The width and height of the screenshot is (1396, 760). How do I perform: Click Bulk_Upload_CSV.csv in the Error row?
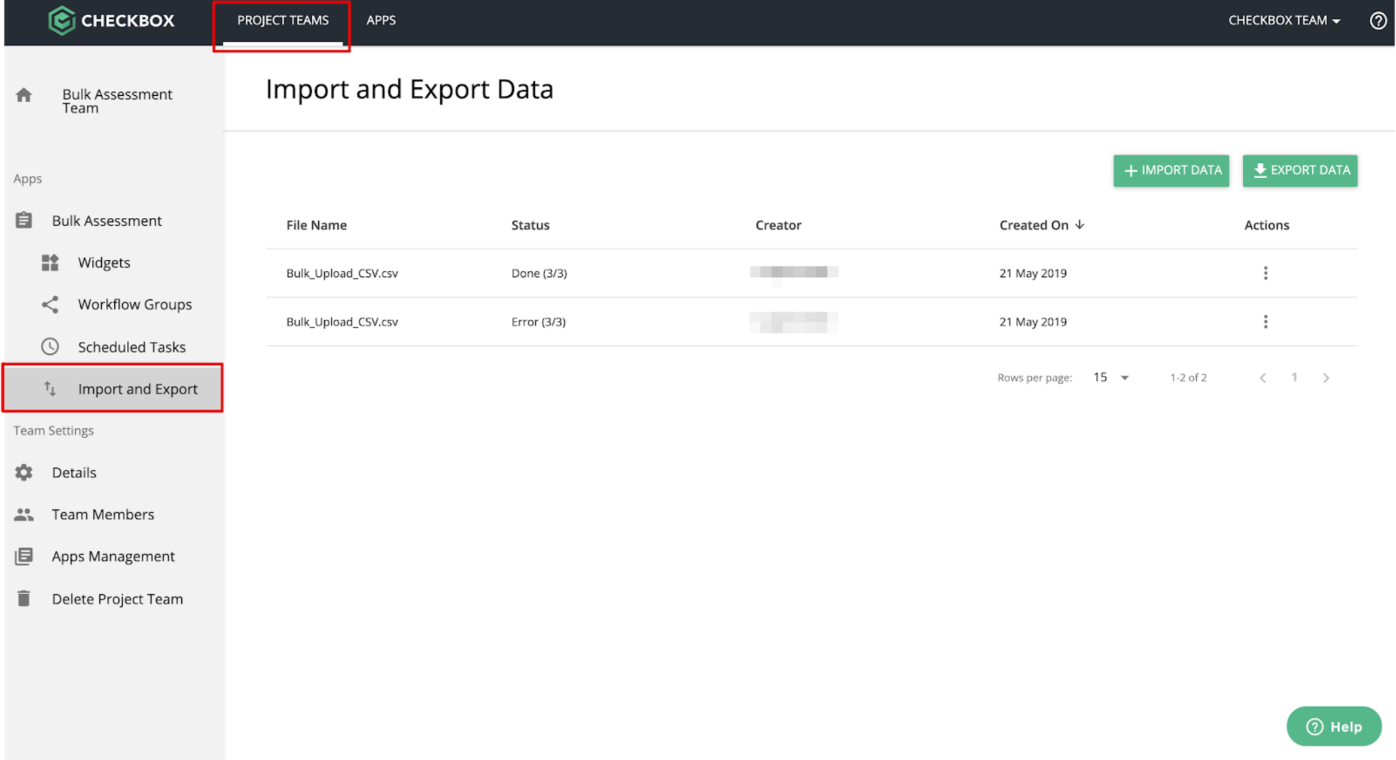pos(342,322)
